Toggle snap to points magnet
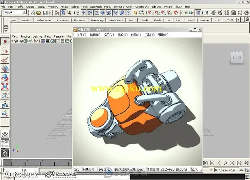Image resolution: width=250 pixels, height=180 pixels. coord(163,13)
